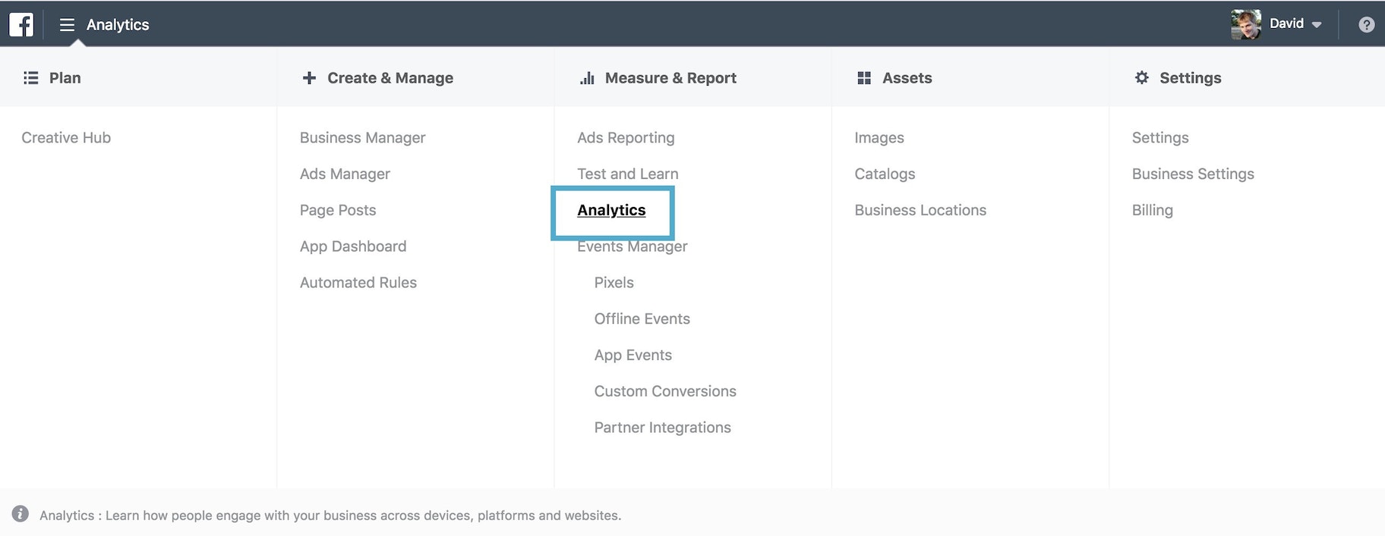
Task: Click the Measure & Report chart icon
Action: click(587, 78)
